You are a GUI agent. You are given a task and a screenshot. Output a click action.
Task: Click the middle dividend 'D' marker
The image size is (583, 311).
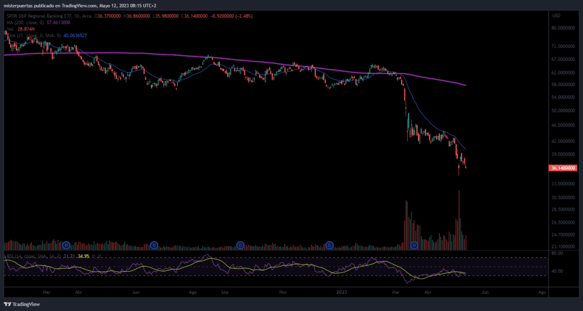241,245
